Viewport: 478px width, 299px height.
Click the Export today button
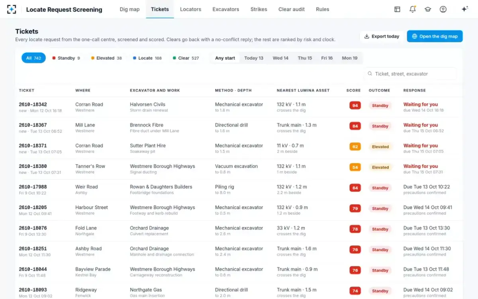click(x=382, y=36)
